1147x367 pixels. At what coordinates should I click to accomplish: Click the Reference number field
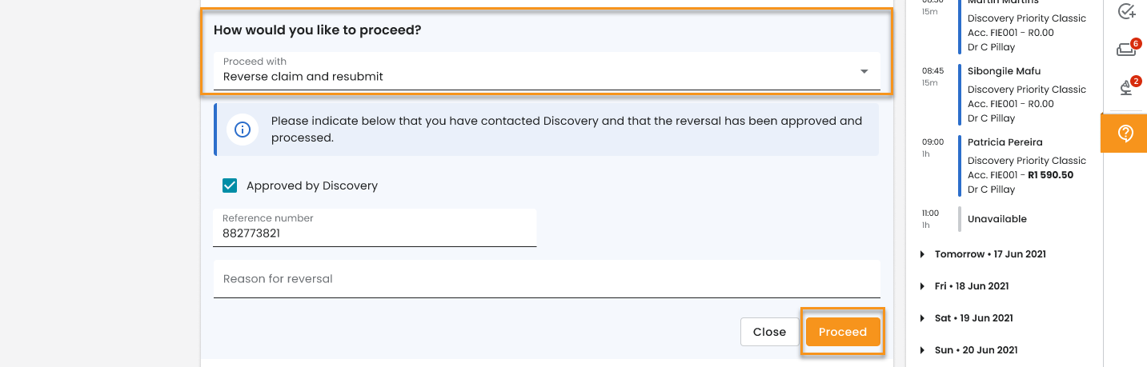(375, 228)
